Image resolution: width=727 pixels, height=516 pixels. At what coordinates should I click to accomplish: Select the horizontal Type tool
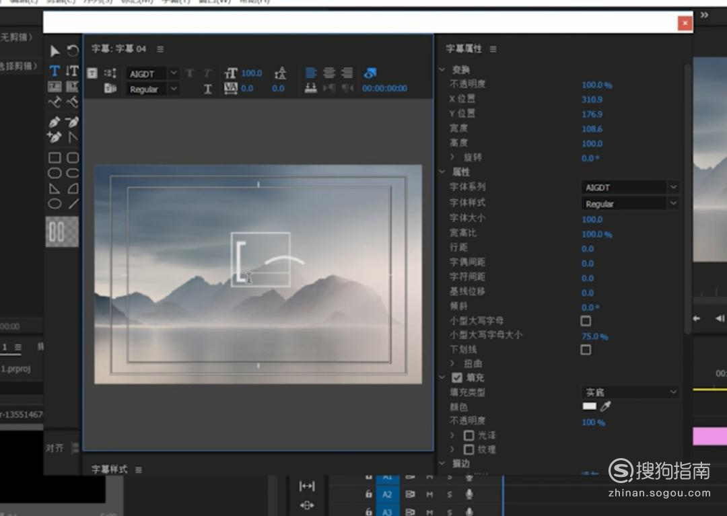pos(55,71)
